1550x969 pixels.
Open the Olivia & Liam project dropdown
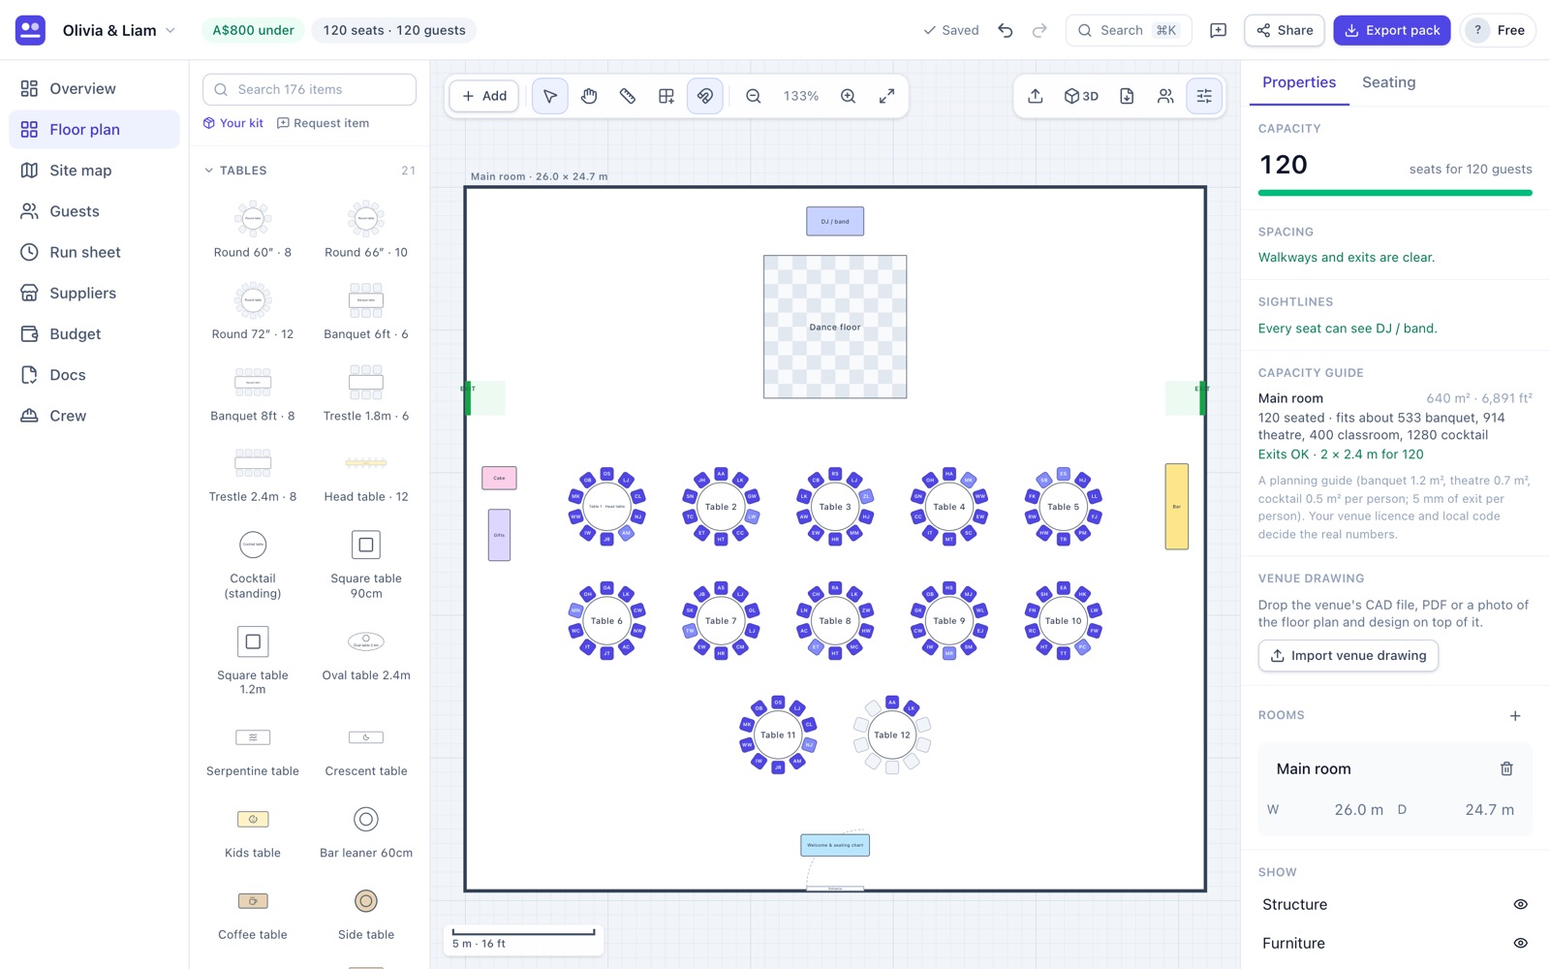[x=119, y=30]
